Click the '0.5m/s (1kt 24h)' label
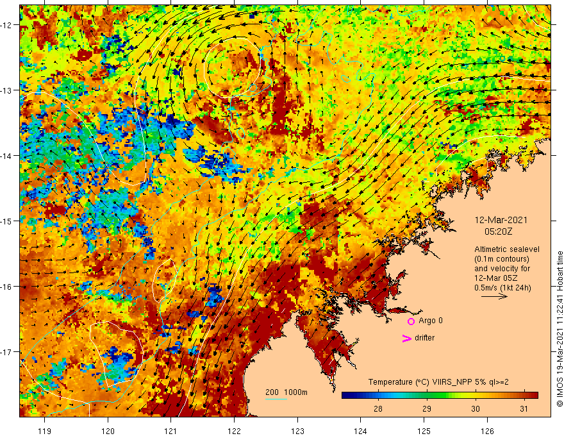Image resolution: width=564 pixels, height=436 pixels. (x=502, y=288)
